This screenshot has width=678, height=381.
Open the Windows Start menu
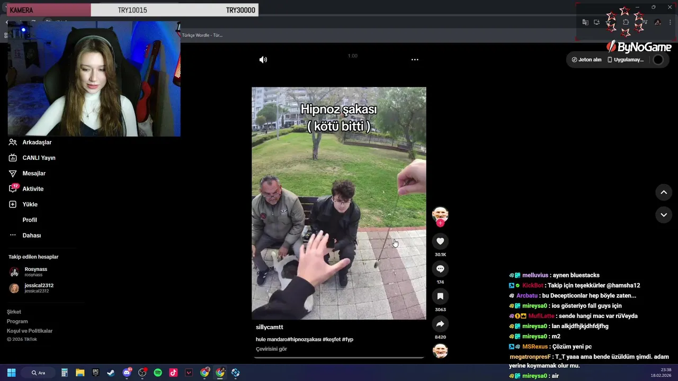click(x=11, y=373)
